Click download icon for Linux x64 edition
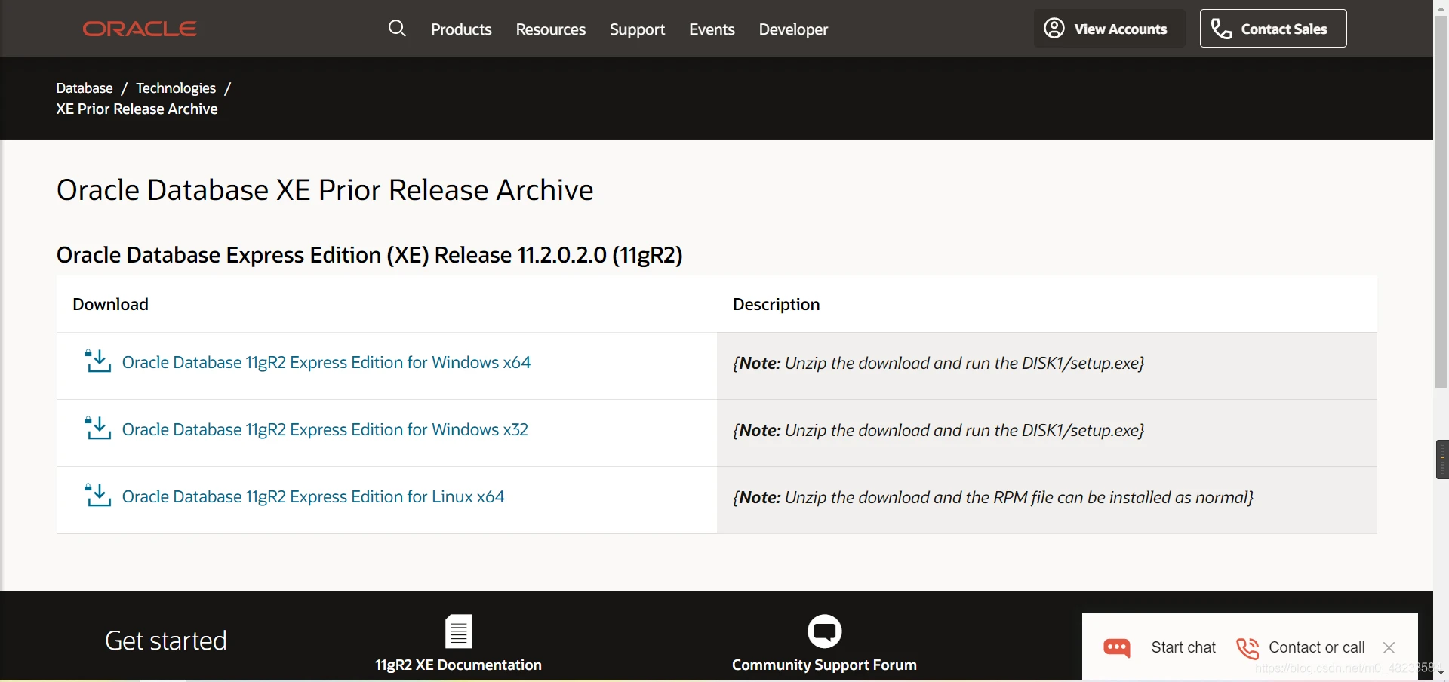 pyautogui.click(x=97, y=496)
